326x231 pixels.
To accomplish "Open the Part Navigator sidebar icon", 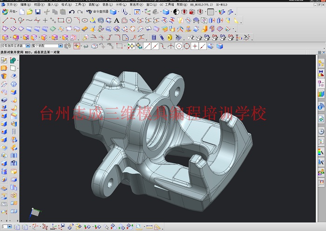I will point(321,83).
